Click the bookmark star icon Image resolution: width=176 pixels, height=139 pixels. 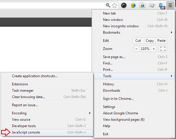(115, 5)
